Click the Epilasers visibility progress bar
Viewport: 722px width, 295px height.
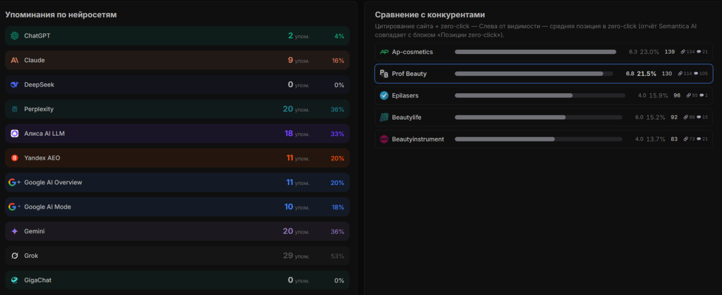pyautogui.click(x=540, y=95)
